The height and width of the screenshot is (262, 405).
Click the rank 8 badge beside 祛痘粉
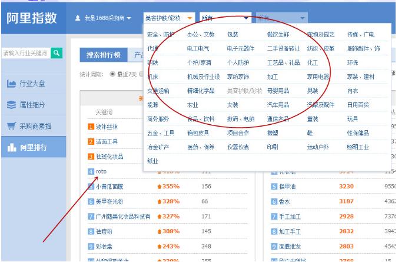[91, 231]
